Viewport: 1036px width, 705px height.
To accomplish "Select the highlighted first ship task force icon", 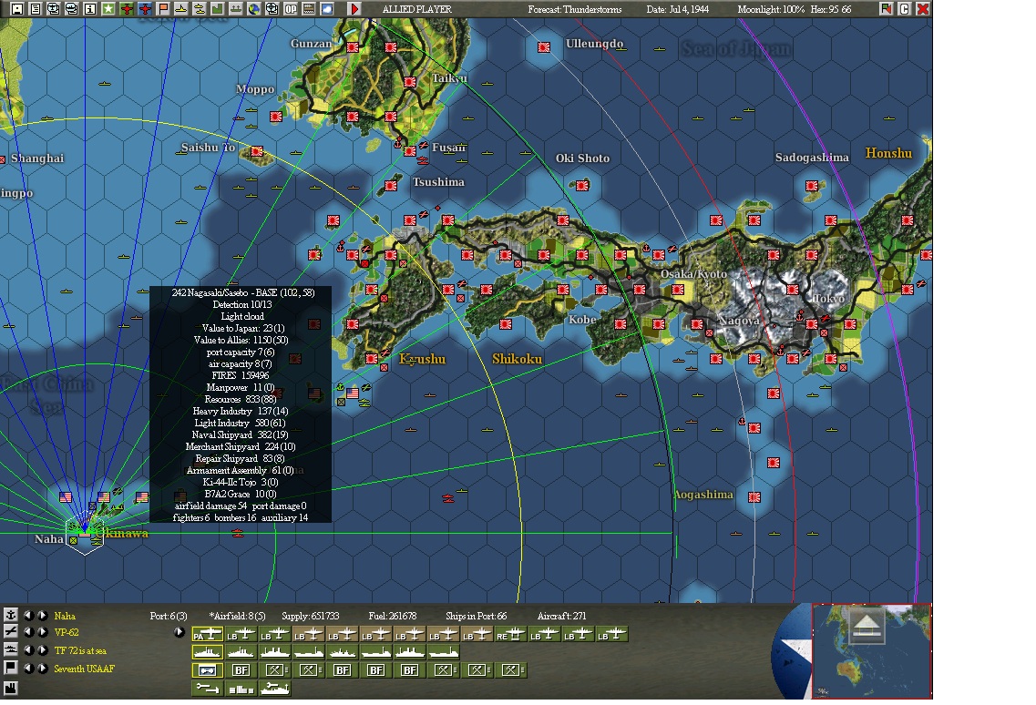I will pos(207,653).
